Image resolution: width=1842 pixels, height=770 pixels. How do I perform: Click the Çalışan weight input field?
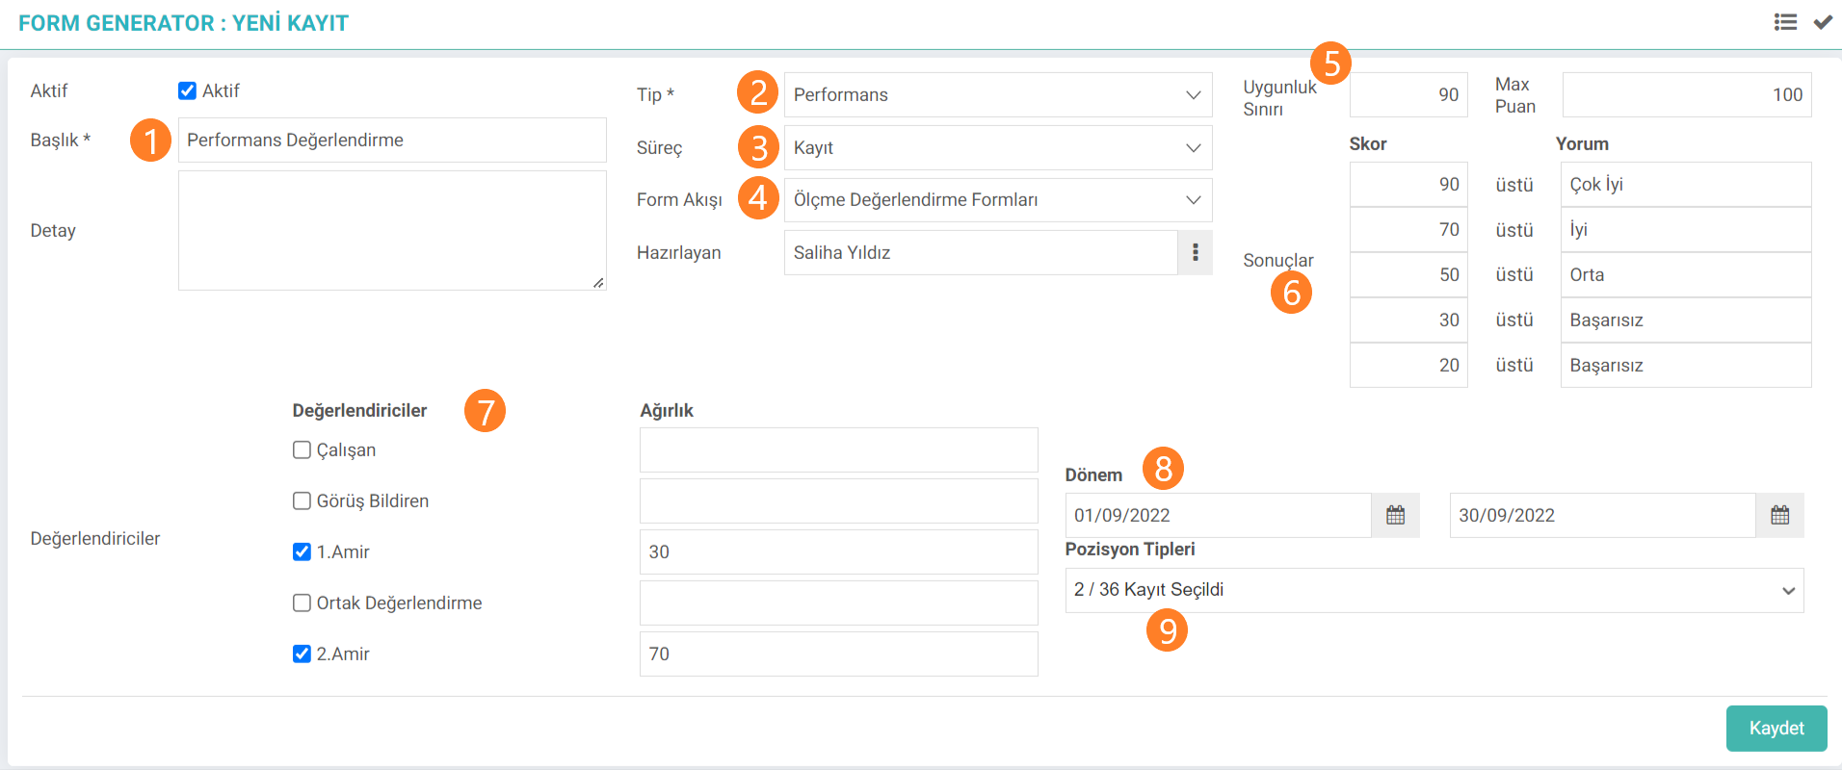pos(838,449)
